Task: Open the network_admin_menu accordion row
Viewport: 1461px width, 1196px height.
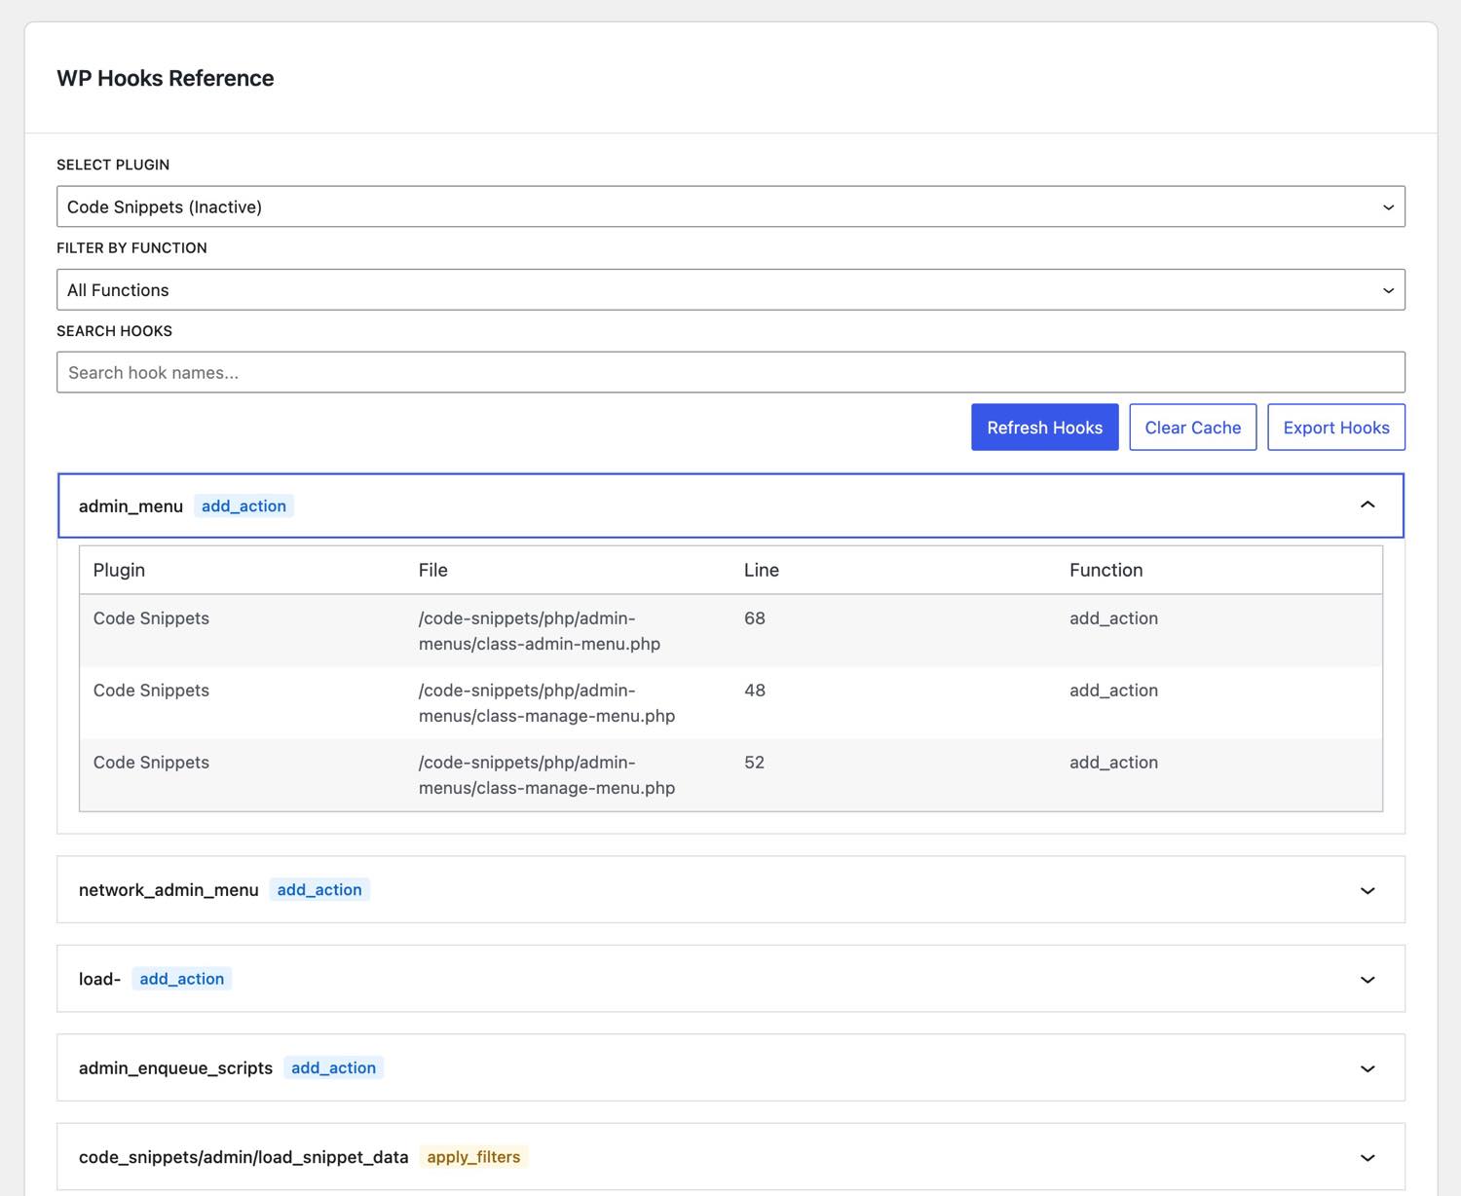Action: click(x=730, y=889)
